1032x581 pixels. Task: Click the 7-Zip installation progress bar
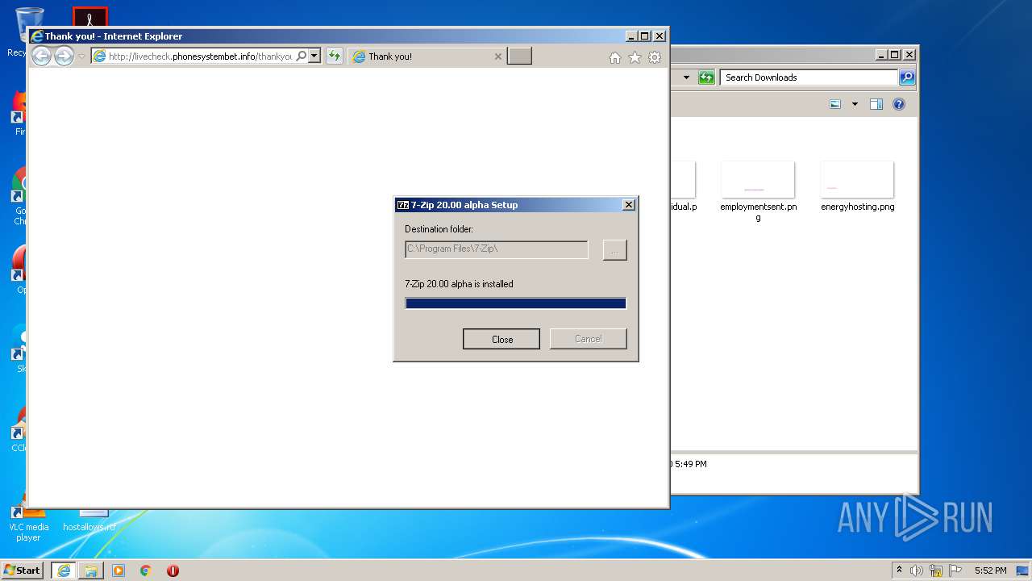515,303
